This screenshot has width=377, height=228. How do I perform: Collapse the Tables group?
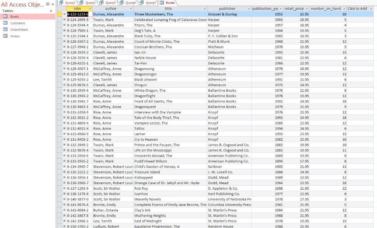(51, 11)
